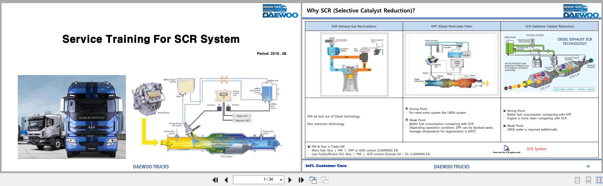The height and width of the screenshot is (186, 603).
Task: Click the red 'SCR System' link text
Action: 536,149
